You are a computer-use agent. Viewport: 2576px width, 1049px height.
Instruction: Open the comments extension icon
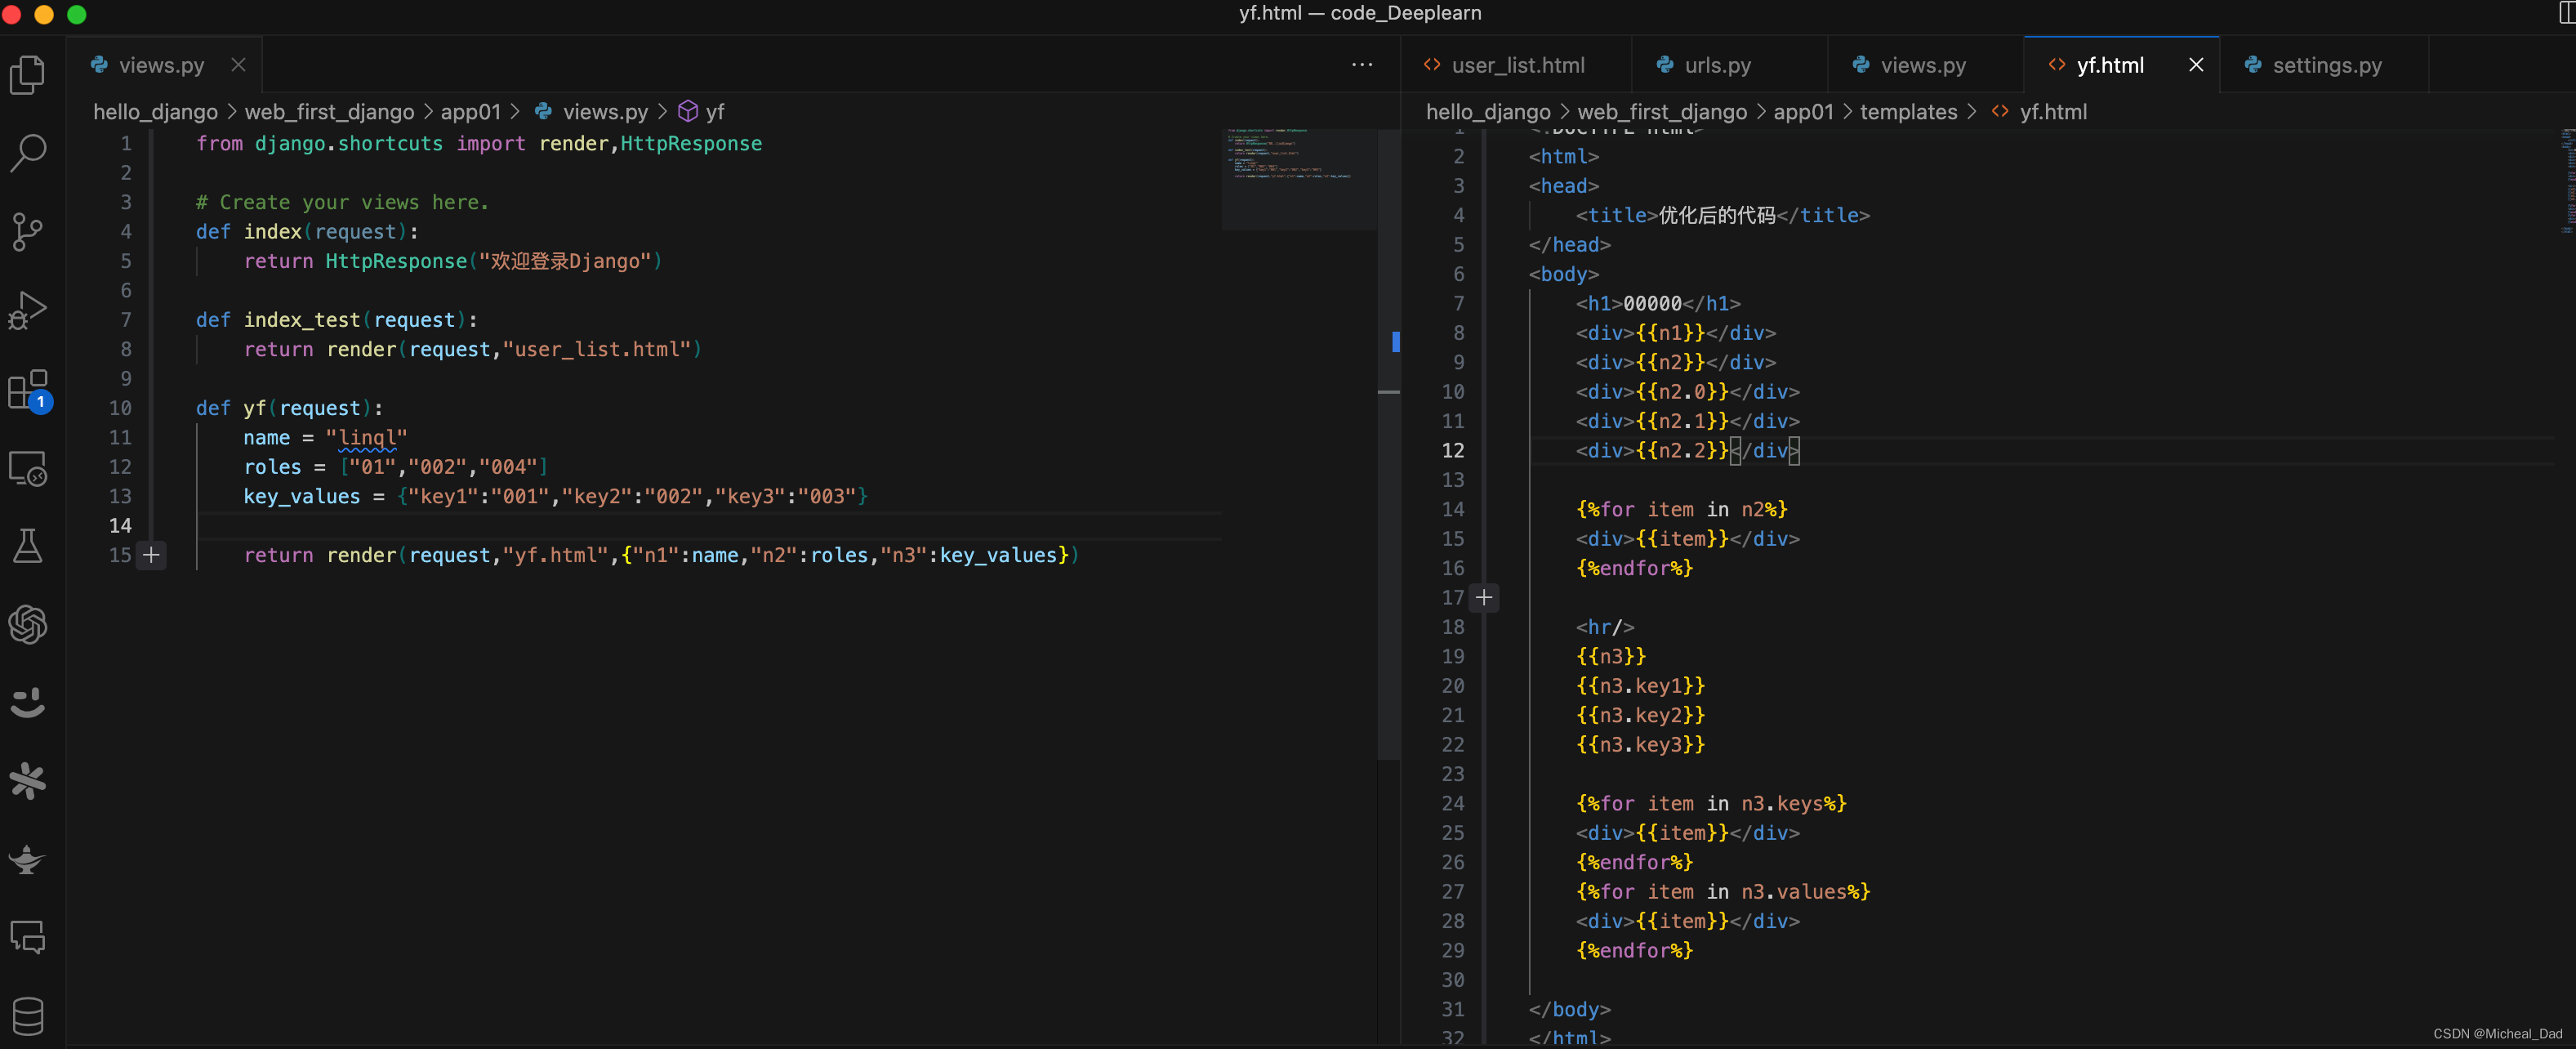pyautogui.click(x=27, y=937)
